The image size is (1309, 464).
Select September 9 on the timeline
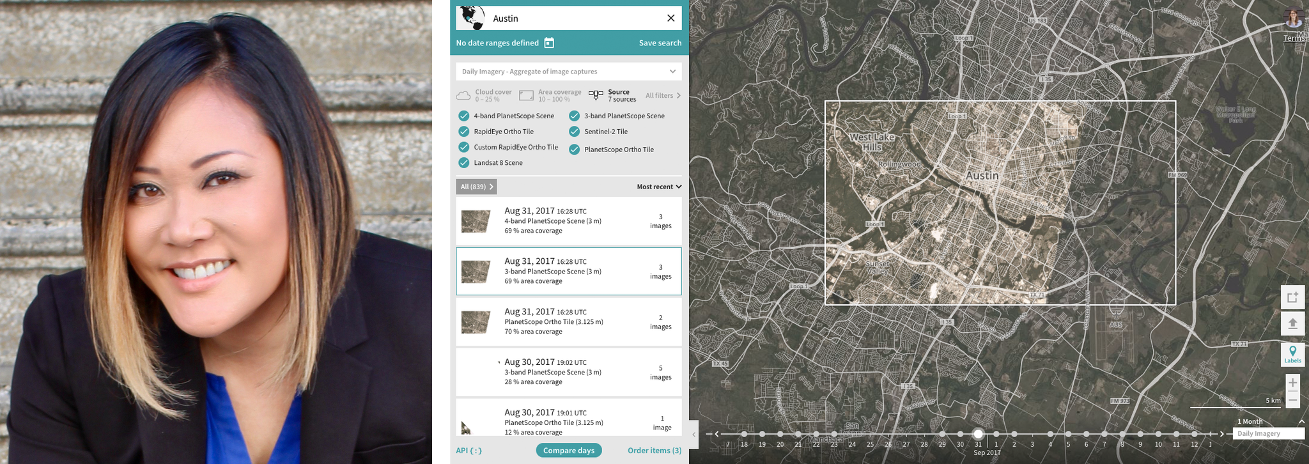click(x=1140, y=435)
